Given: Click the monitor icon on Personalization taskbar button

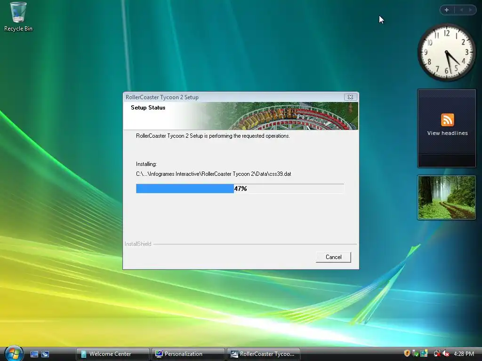Looking at the screenshot, I should click(x=159, y=354).
